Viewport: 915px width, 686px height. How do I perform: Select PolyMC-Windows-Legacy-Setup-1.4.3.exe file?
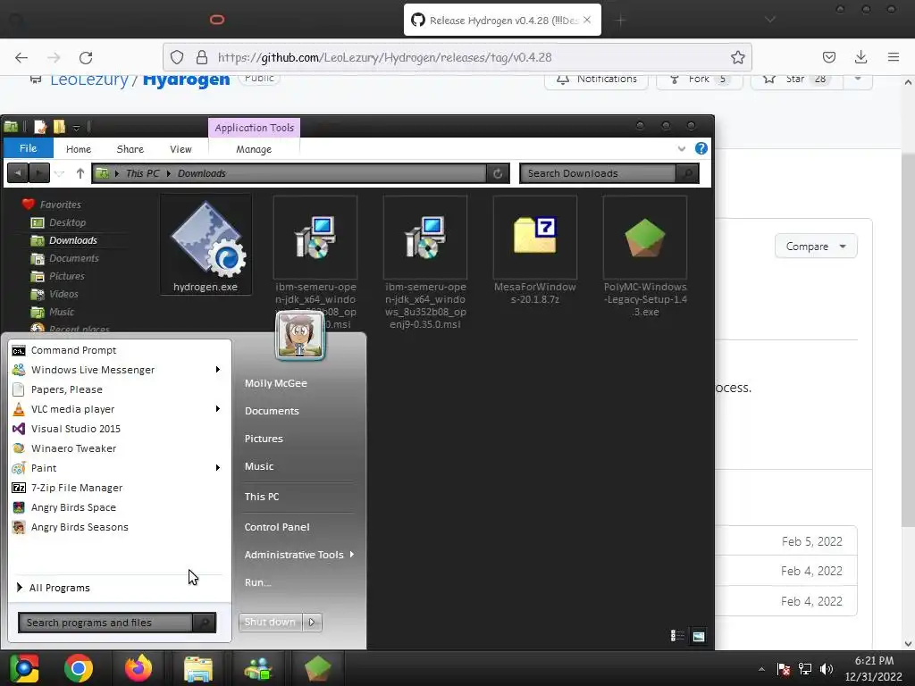click(x=645, y=256)
